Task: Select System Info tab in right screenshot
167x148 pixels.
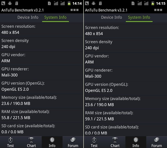Action: tap(139, 17)
